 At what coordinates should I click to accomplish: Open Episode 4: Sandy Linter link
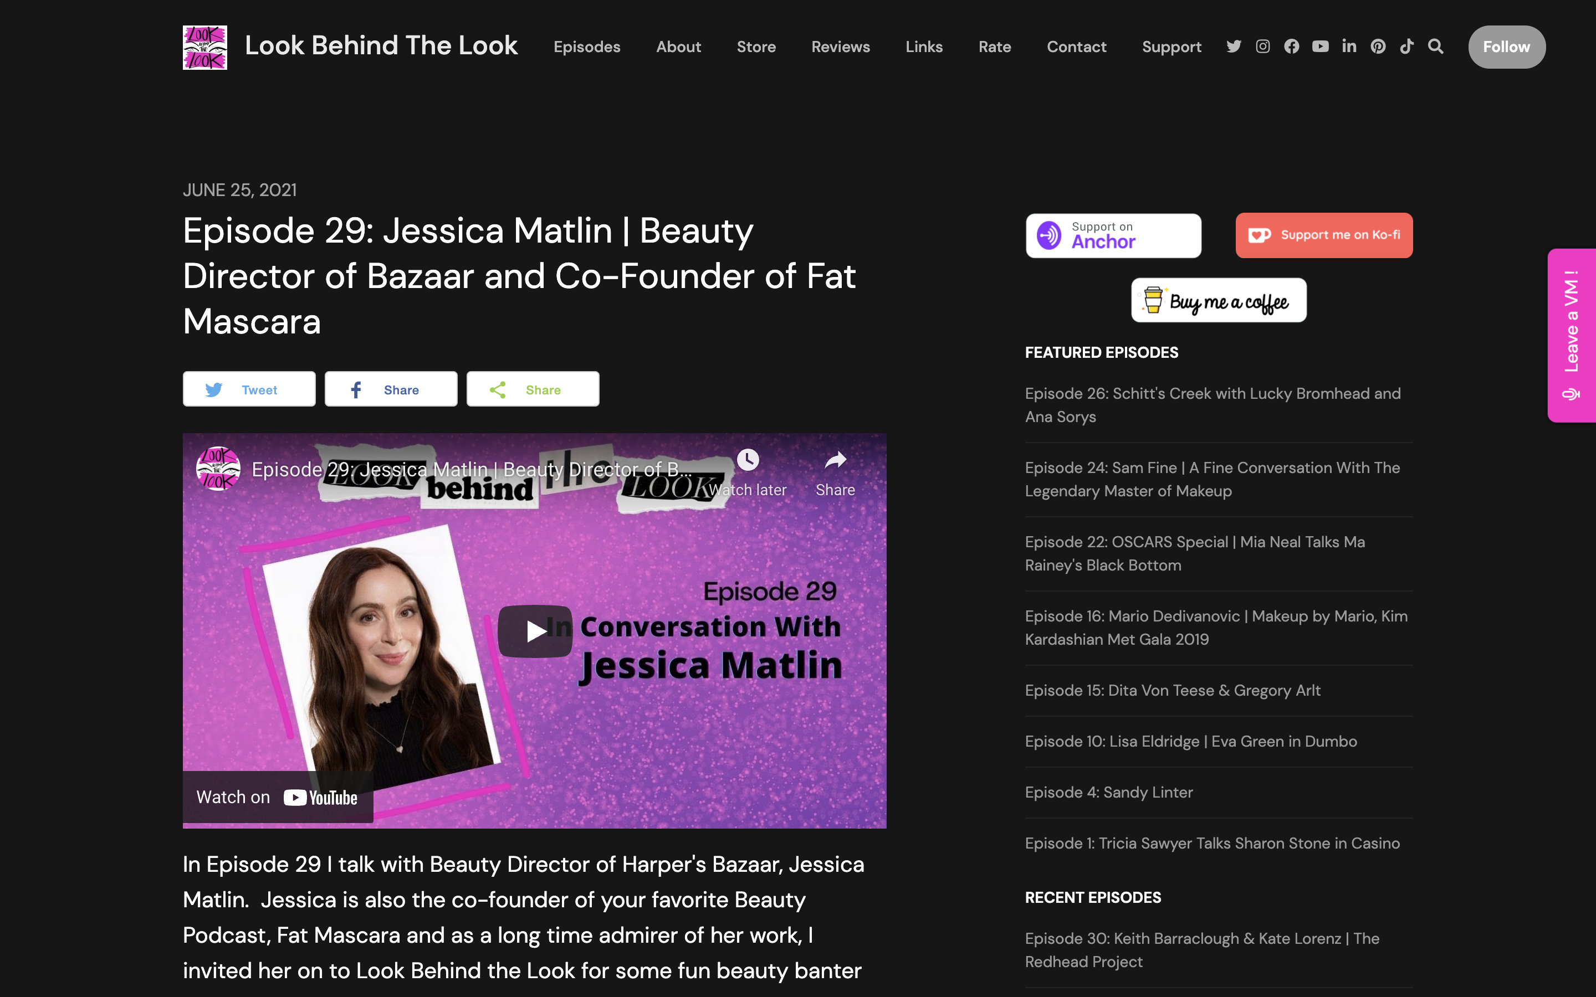[x=1109, y=792]
